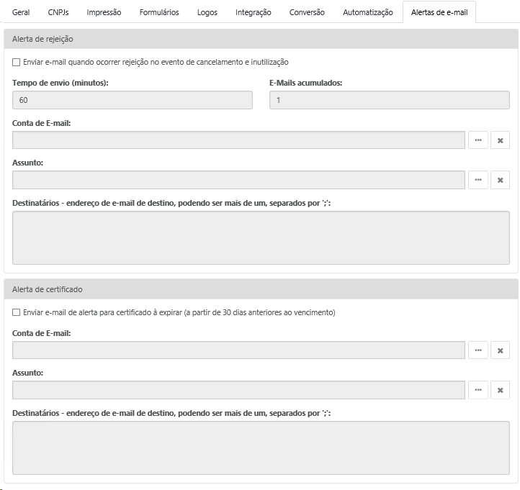Open the Automatização tab
This screenshot has width=520, height=490.
[367, 12]
